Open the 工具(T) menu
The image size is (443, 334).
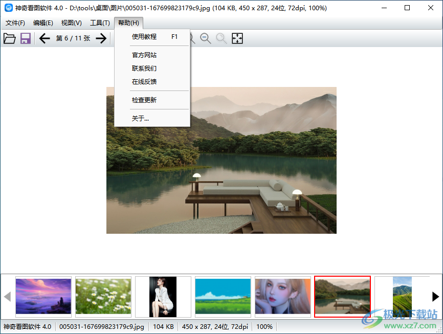(100, 23)
